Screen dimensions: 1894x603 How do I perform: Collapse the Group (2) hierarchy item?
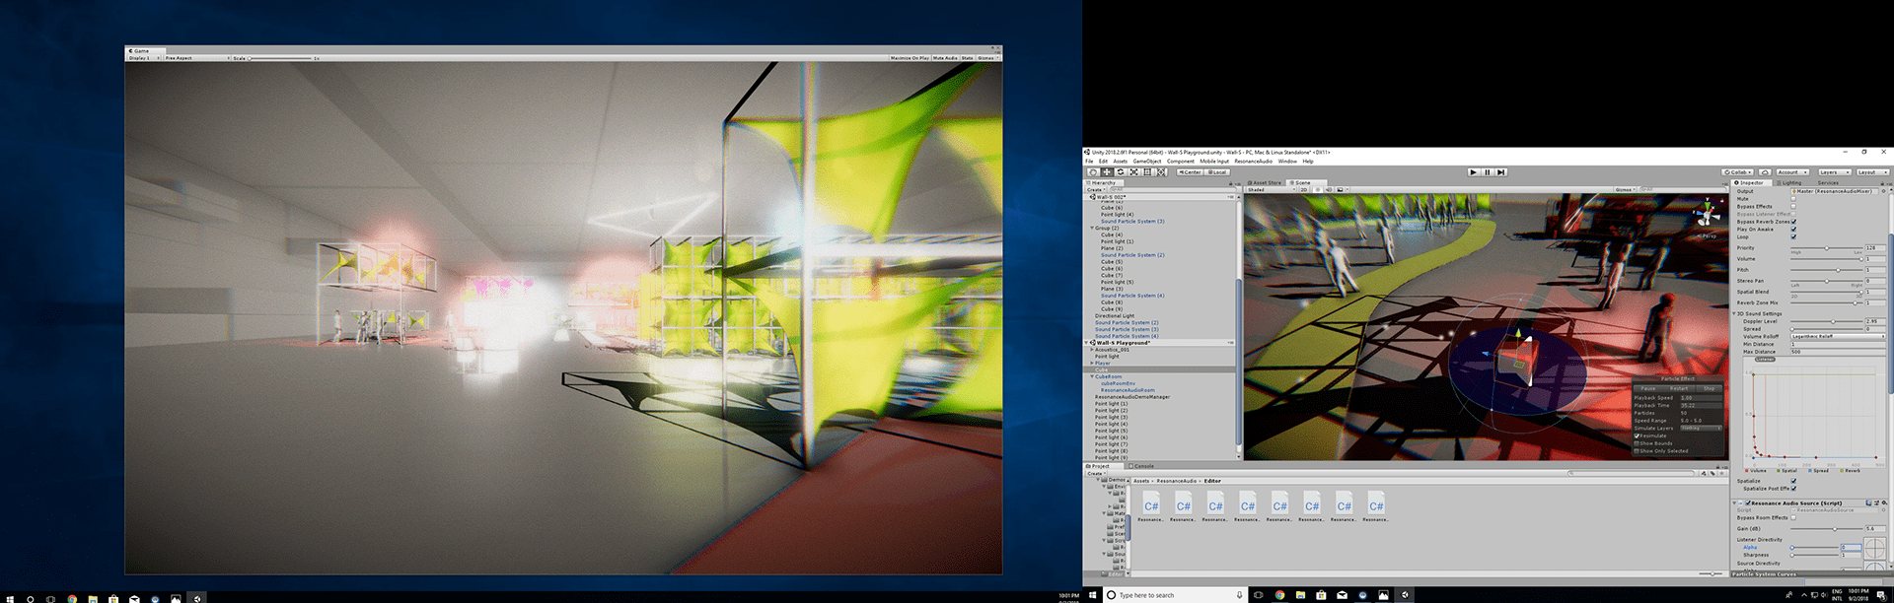[x=1092, y=228]
